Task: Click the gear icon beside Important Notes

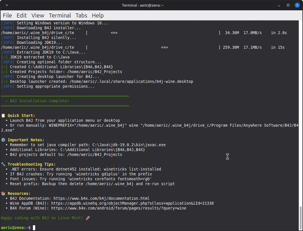Action: [x=3, y=140]
